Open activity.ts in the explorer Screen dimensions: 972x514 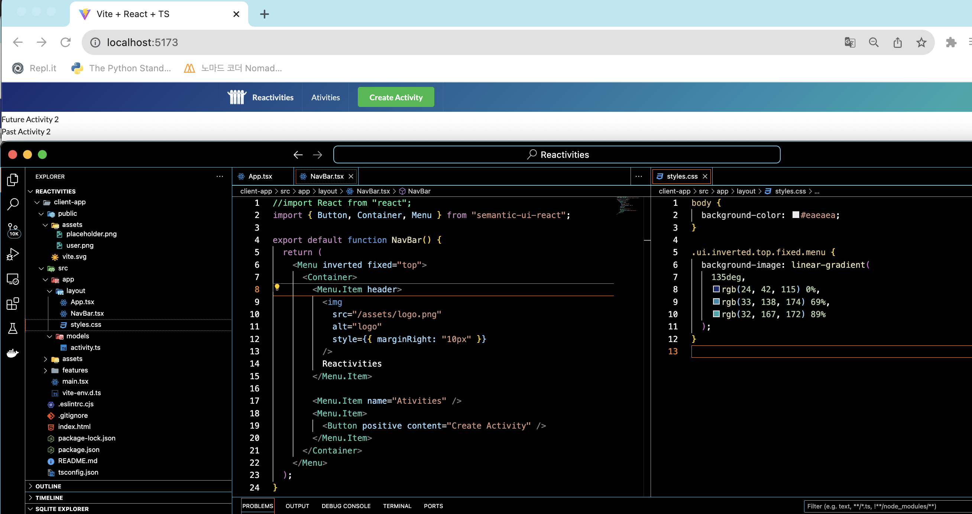click(x=85, y=347)
